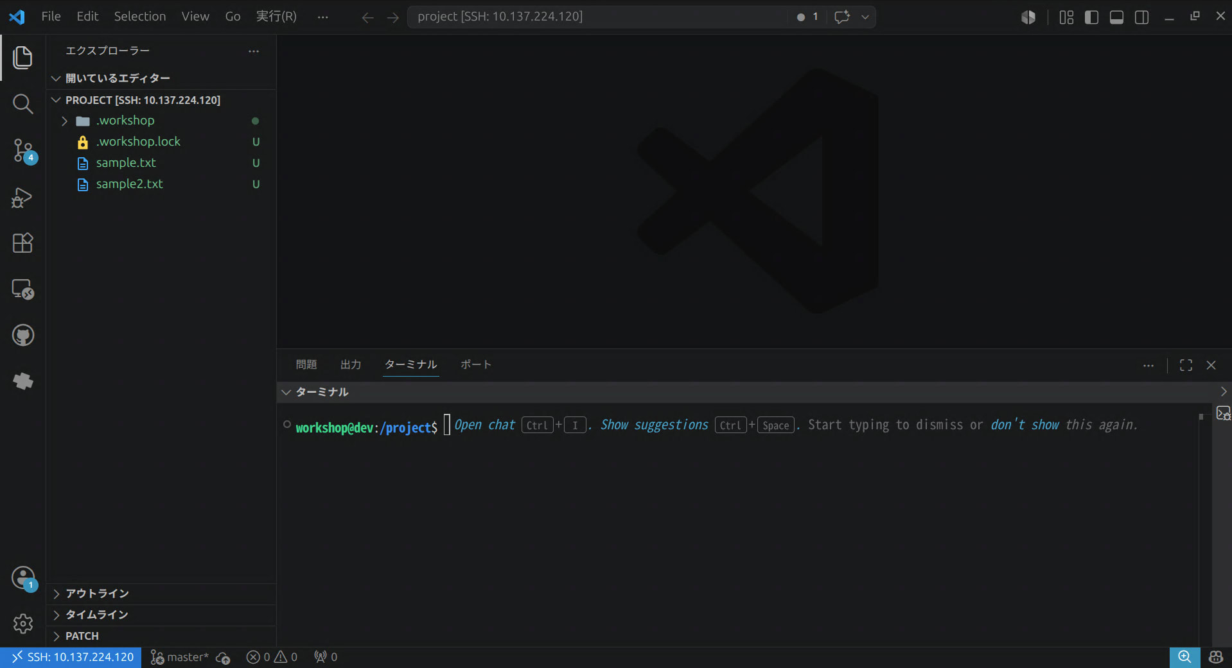
Task: Open the GitHub view icon
Action: click(22, 336)
